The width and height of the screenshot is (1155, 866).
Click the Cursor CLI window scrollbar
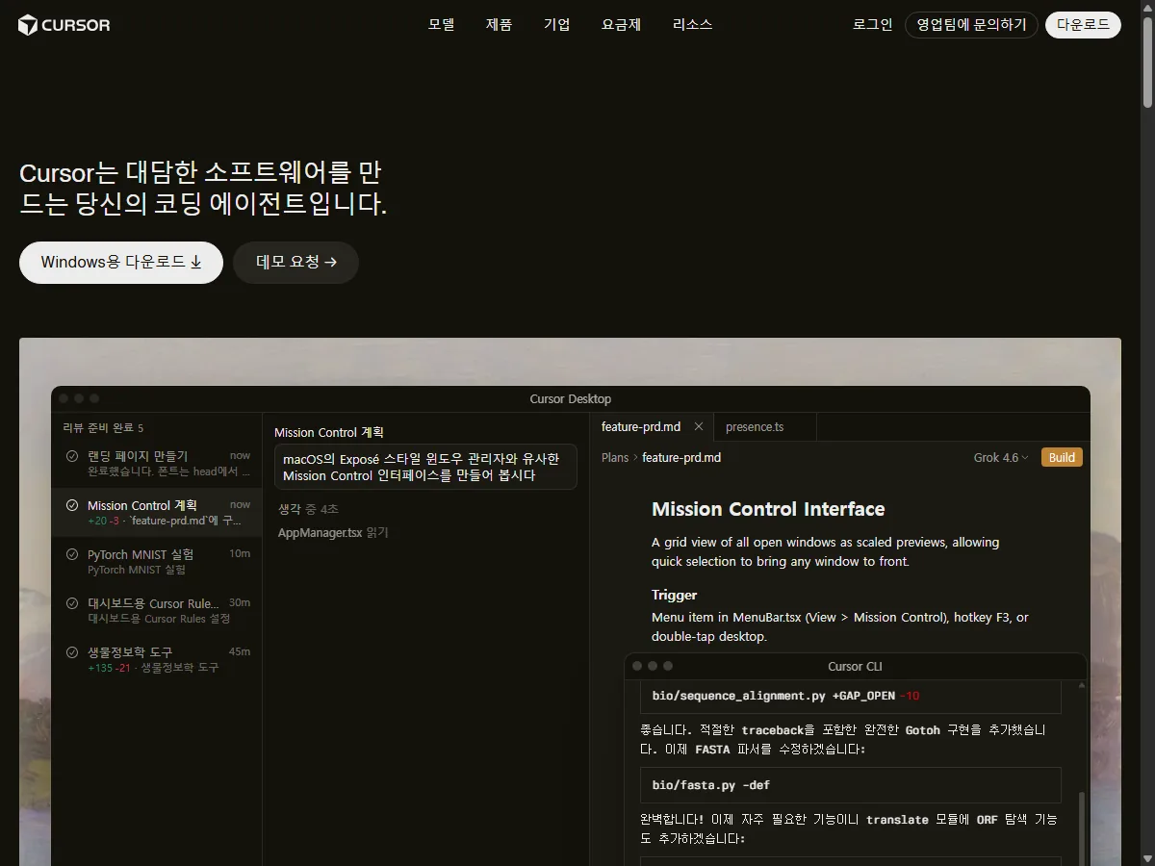(1081, 828)
